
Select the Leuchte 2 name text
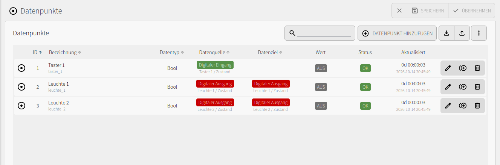tap(58, 103)
